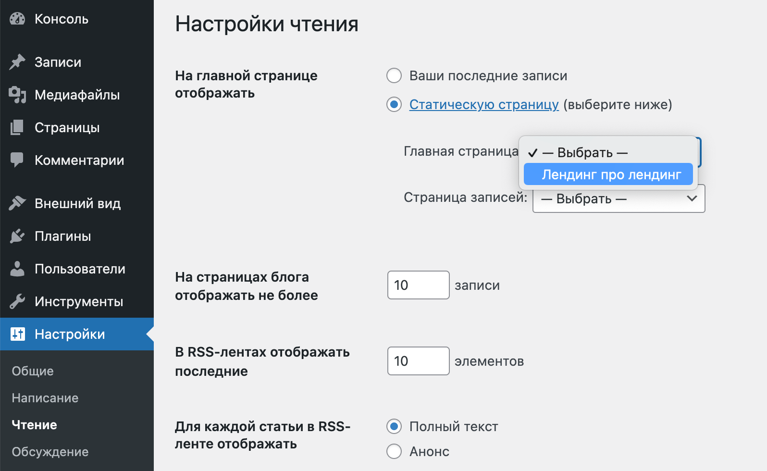Focus the blog posts count field before записи
The image size is (767, 471).
[419, 285]
